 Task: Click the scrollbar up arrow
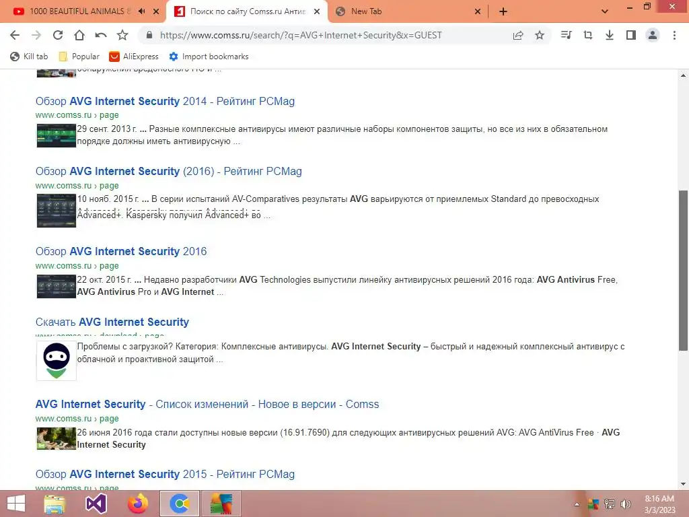(683, 75)
